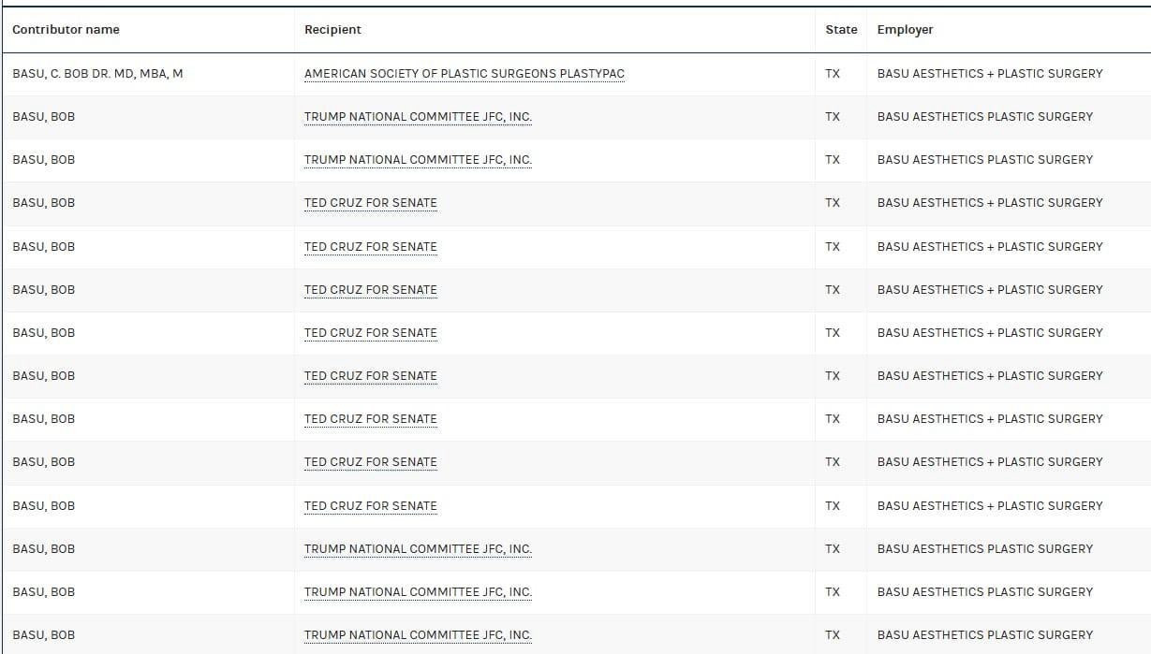Sort by the State column header
The height and width of the screenshot is (654, 1151).
[840, 29]
